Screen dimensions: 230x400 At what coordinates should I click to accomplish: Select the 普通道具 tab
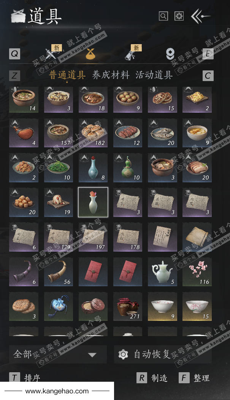click(67, 75)
